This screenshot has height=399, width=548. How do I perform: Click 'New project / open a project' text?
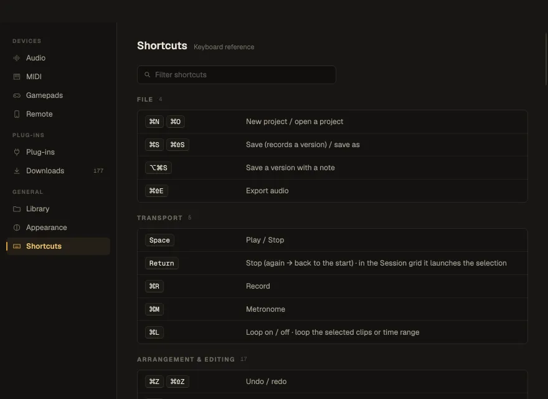point(295,122)
